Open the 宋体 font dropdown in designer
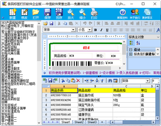 [73, 30]
